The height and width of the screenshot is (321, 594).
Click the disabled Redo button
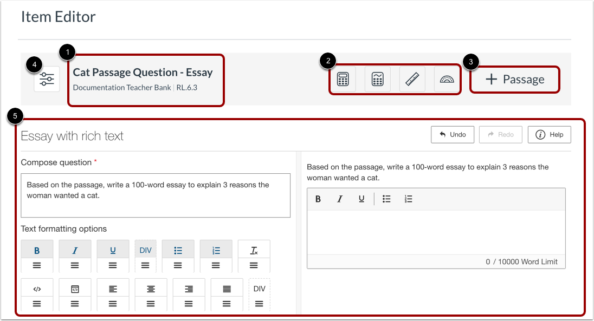point(500,134)
